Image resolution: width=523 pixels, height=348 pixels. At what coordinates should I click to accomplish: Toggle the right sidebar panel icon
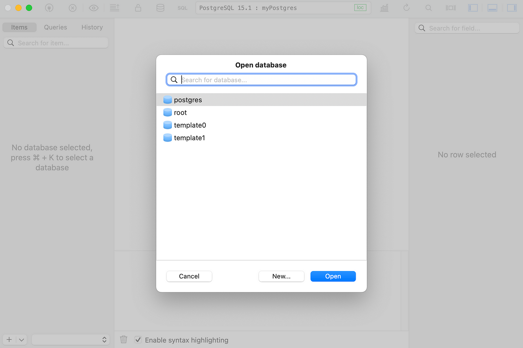[x=512, y=8]
